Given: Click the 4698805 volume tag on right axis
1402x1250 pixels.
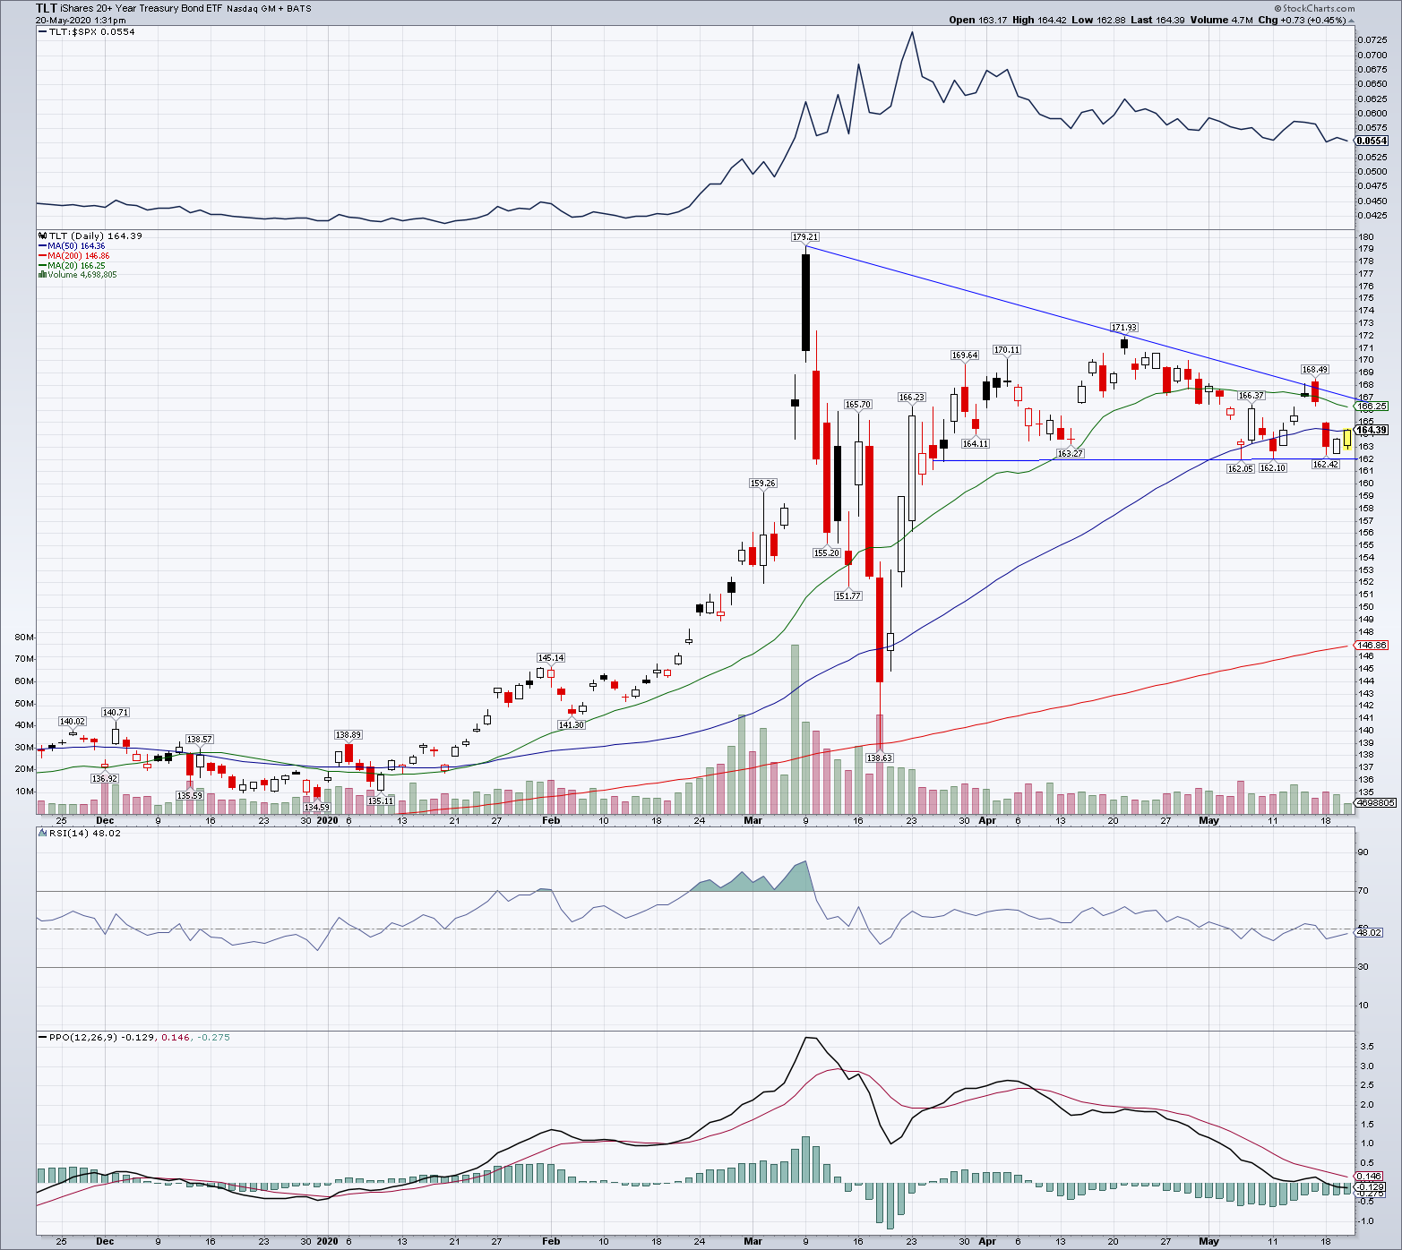Looking at the screenshot, I should (1375, 803).
